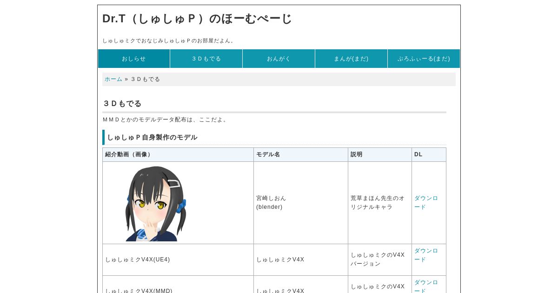Select the ぷろふぃーる(まだ) tab
558x293 pixels.
(424, 59)
